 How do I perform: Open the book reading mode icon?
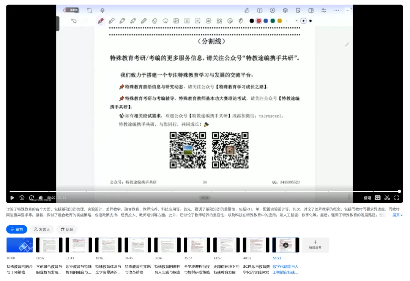click(x=260, y=11)
